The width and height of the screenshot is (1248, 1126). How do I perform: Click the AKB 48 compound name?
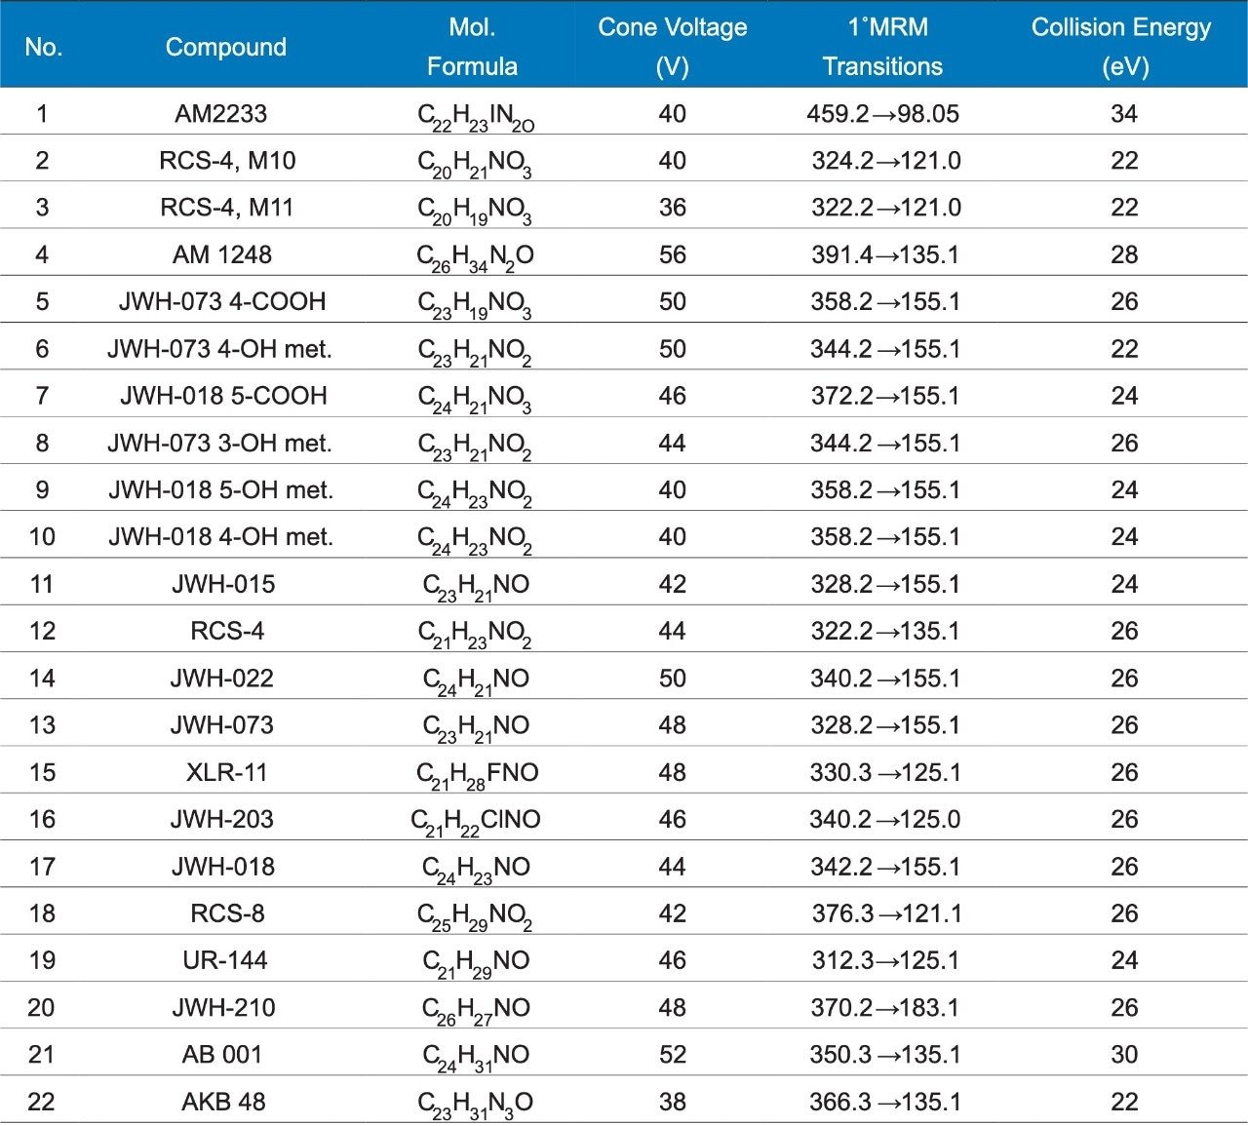223,1103
